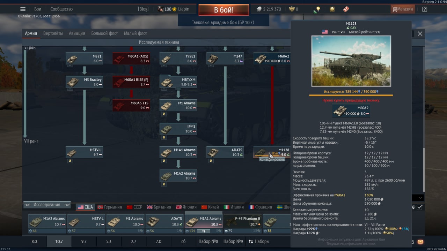Image resolution: width=447 pixels, height=251 pixels.
Task: Select T95E1 in research tree
Action: (x=178, y=58)
